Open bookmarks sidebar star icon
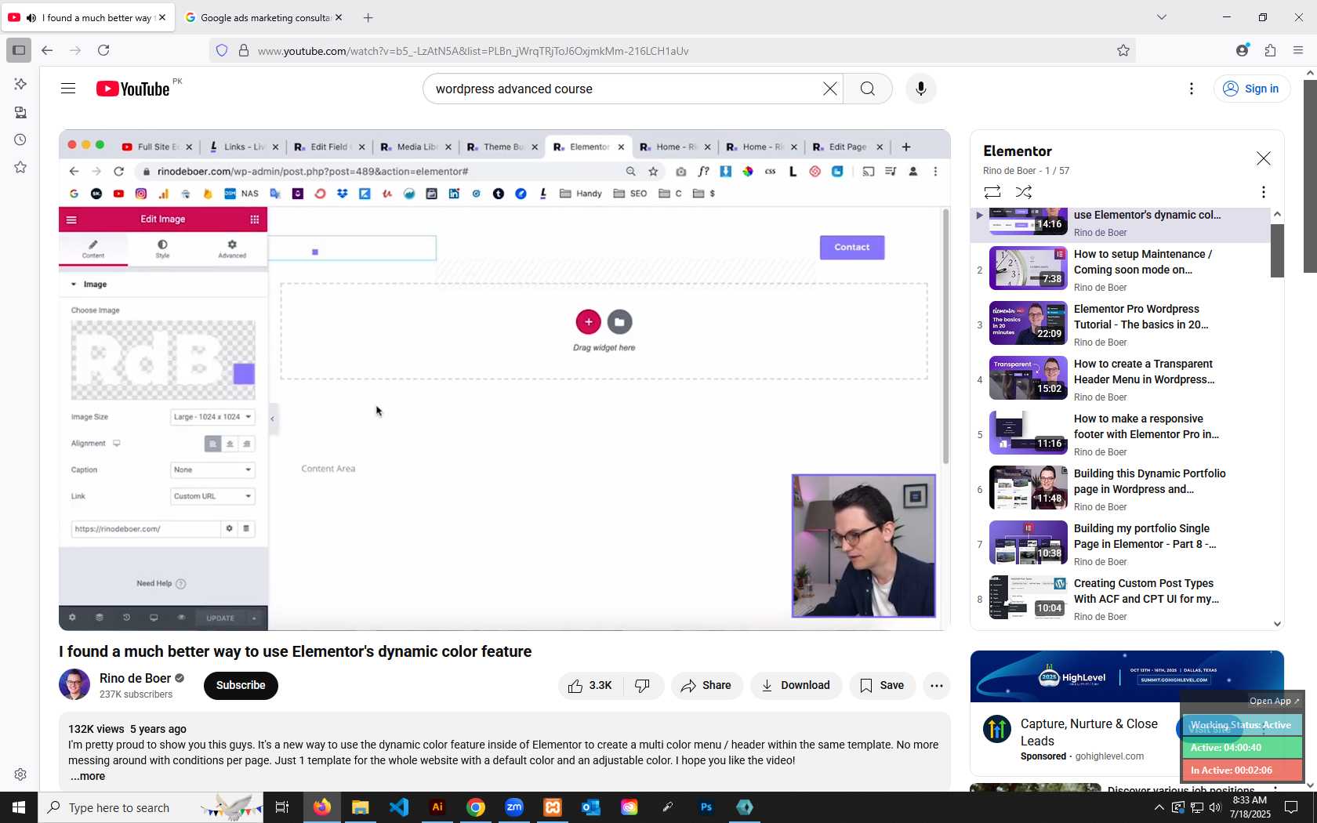 [x=20, y=167]
